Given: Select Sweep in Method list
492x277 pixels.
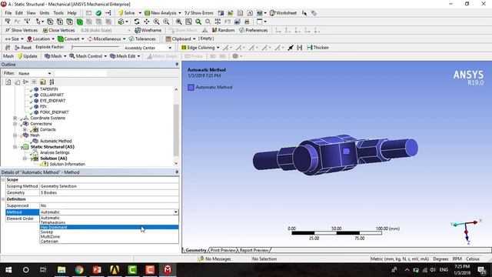Looking at the screenshot, I should click(x=109, y=232).
